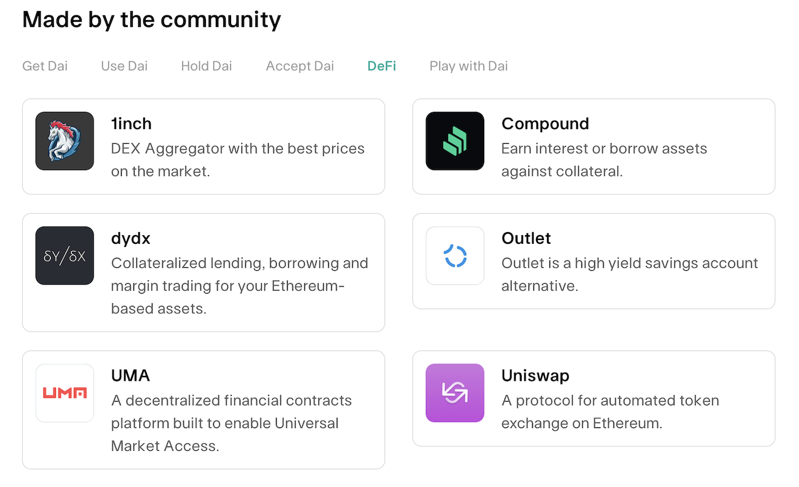
Task: Select the DeFi tab
Action: [382, 66]
